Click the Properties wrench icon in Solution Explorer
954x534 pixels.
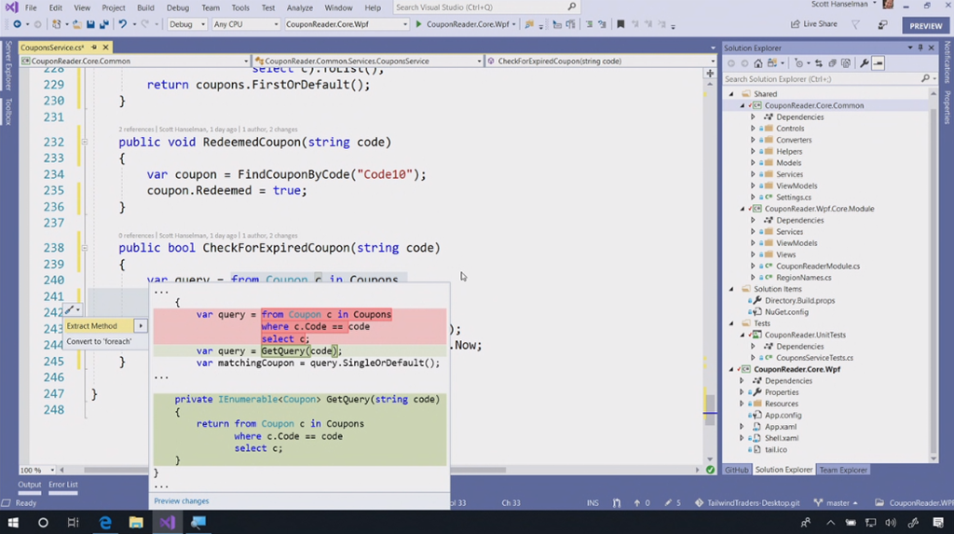(x=865, y=63)
